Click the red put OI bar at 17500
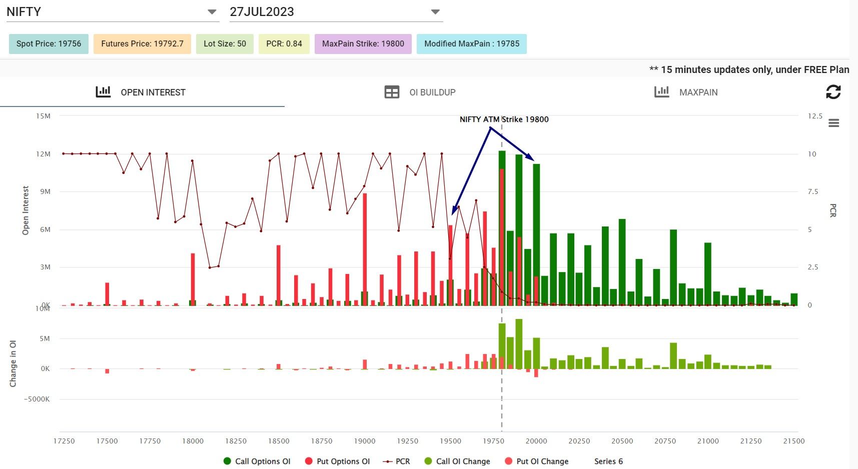Screen dimensions: 858x469 tap(107, 294)
